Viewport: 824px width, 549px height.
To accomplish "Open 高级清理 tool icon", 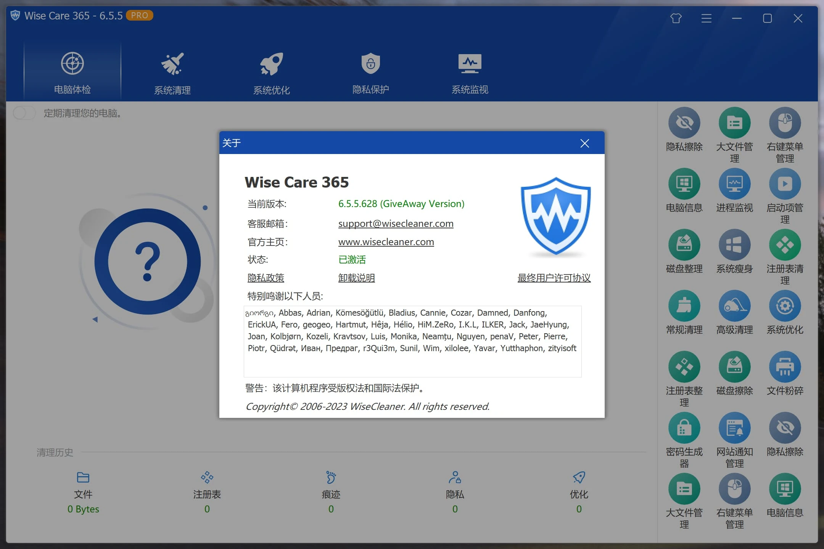I will point(734,306).
